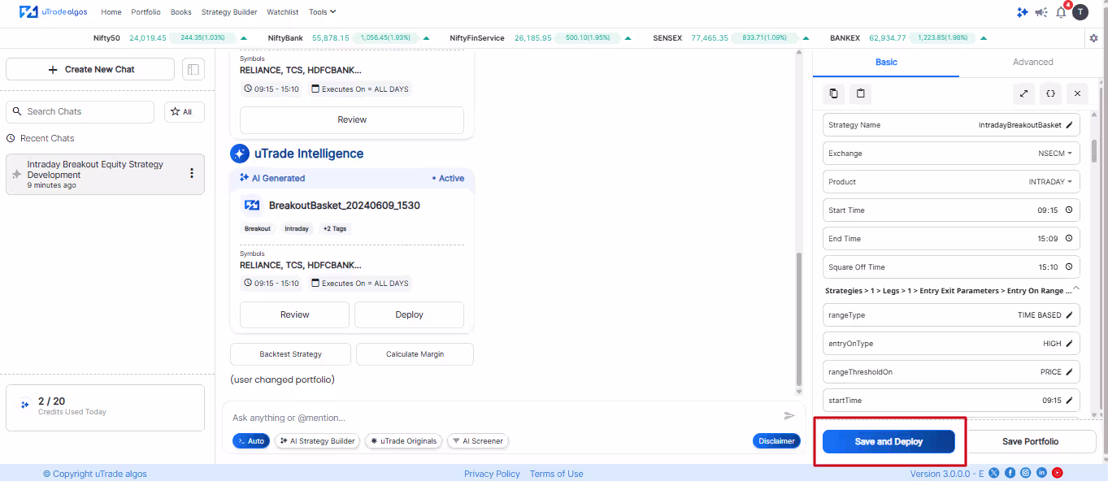This screenshot has height=481, width=1108.
Task: Click the paste clipboard icon in Basic panel
Action: click(x=860, y=93)
